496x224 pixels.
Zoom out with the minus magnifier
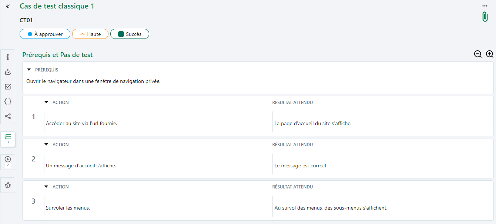coord(478,54)
